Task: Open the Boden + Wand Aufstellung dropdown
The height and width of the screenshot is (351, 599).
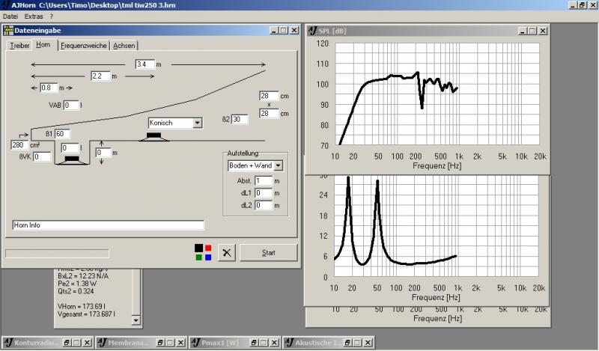Action: click(x=278, y=165)
